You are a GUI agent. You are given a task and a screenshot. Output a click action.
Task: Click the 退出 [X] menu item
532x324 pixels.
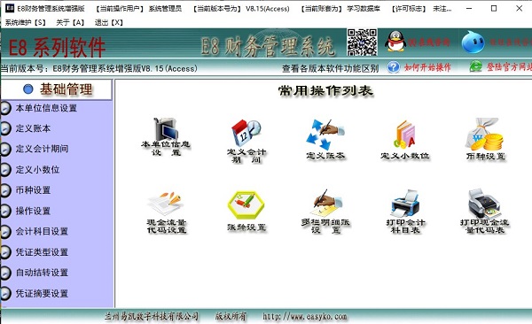click(109, 23)
